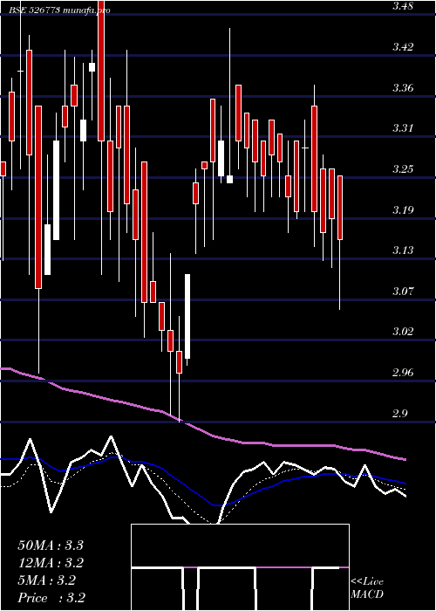Image resolution: width=436 pixels, height=611 pixels.
Task: Click the 3.02 price axis label
Action: (403, 332)
